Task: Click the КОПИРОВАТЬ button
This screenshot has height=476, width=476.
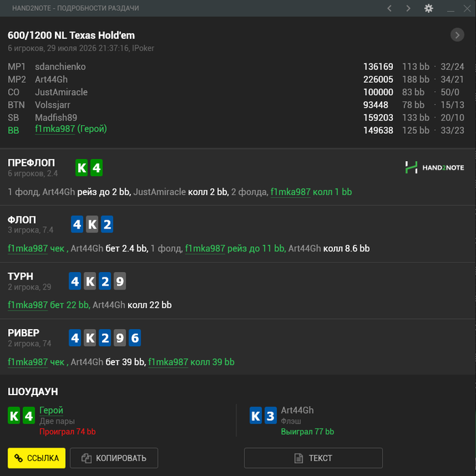Action: pyautogui.click(x=114, y=458)
